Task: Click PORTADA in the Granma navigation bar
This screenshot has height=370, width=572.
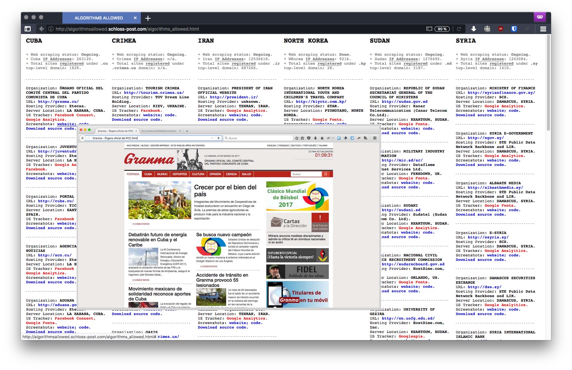Action: tap(133, 174)
